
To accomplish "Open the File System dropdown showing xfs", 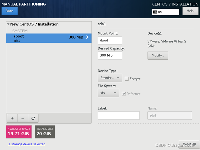I will click(108, 93).
